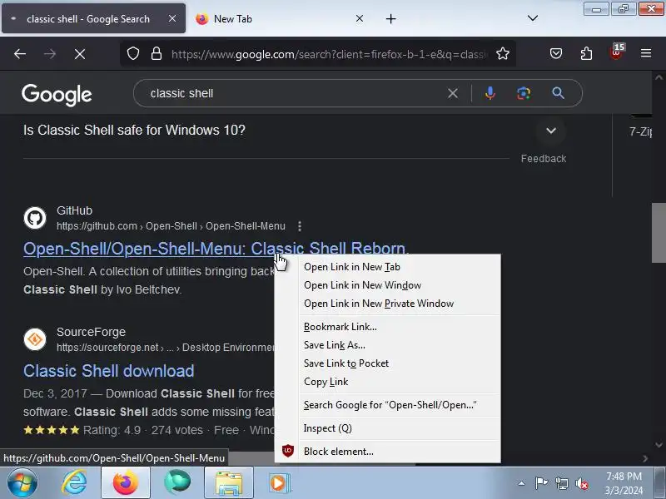Launch Internet Explorer from taskbar

click(75, 483)
